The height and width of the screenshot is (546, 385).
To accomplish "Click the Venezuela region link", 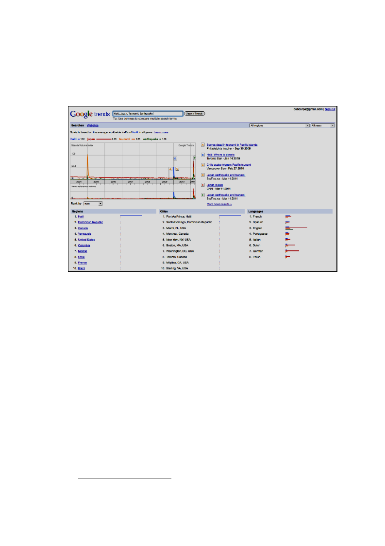I will [x=84, y=234].
